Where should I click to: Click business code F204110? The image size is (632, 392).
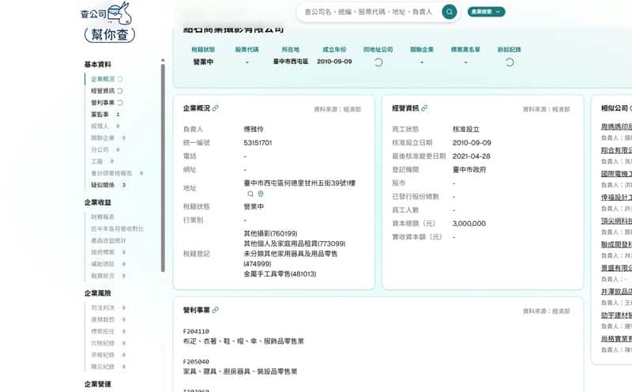click(x=196, y=331)
